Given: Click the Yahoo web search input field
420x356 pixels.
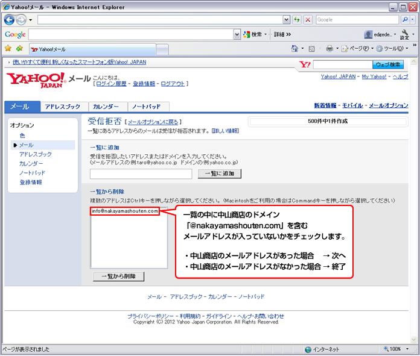Looking at the screenshot, I should [x=343, y=64].
